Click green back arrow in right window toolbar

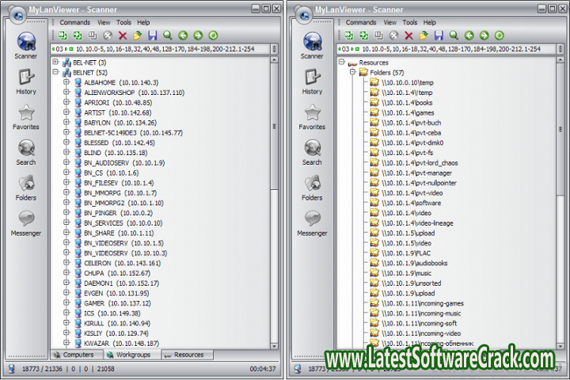point(469,36)
